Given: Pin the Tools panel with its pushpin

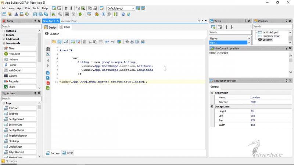Looking at the screenshot, I should coord(35,21).
